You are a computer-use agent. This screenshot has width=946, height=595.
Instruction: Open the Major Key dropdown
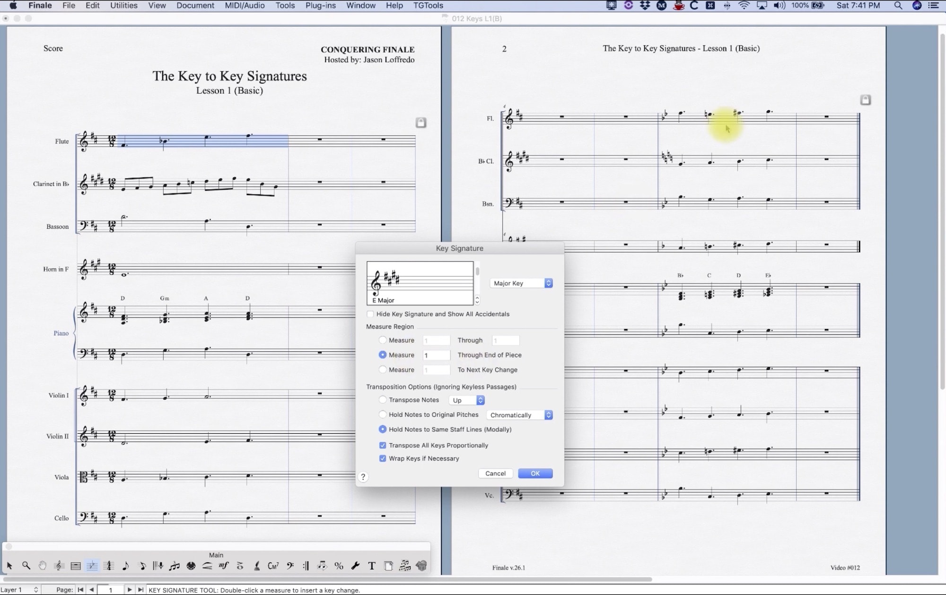[521, 283]
